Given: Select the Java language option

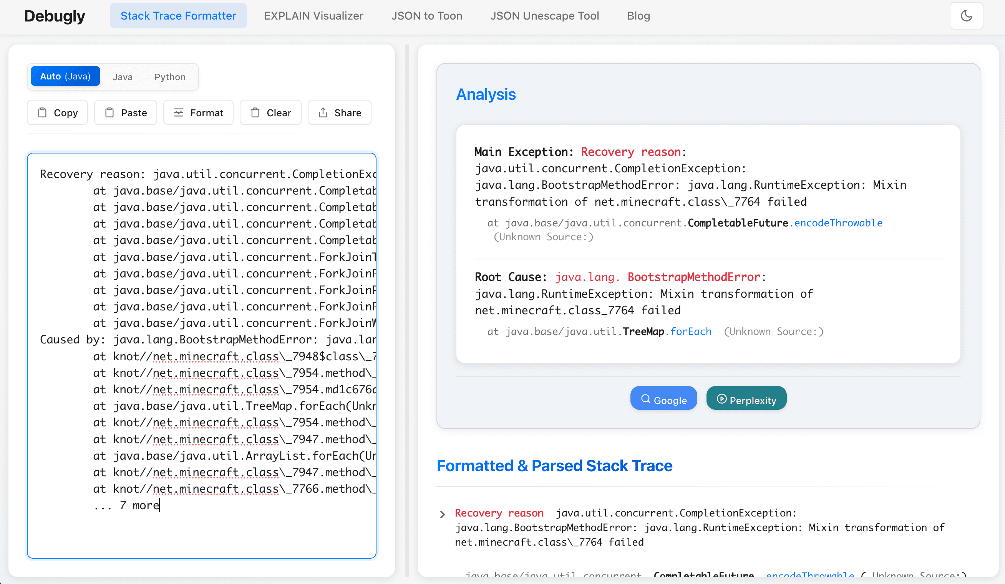Looking at the screenshot, I should point(123,76).
